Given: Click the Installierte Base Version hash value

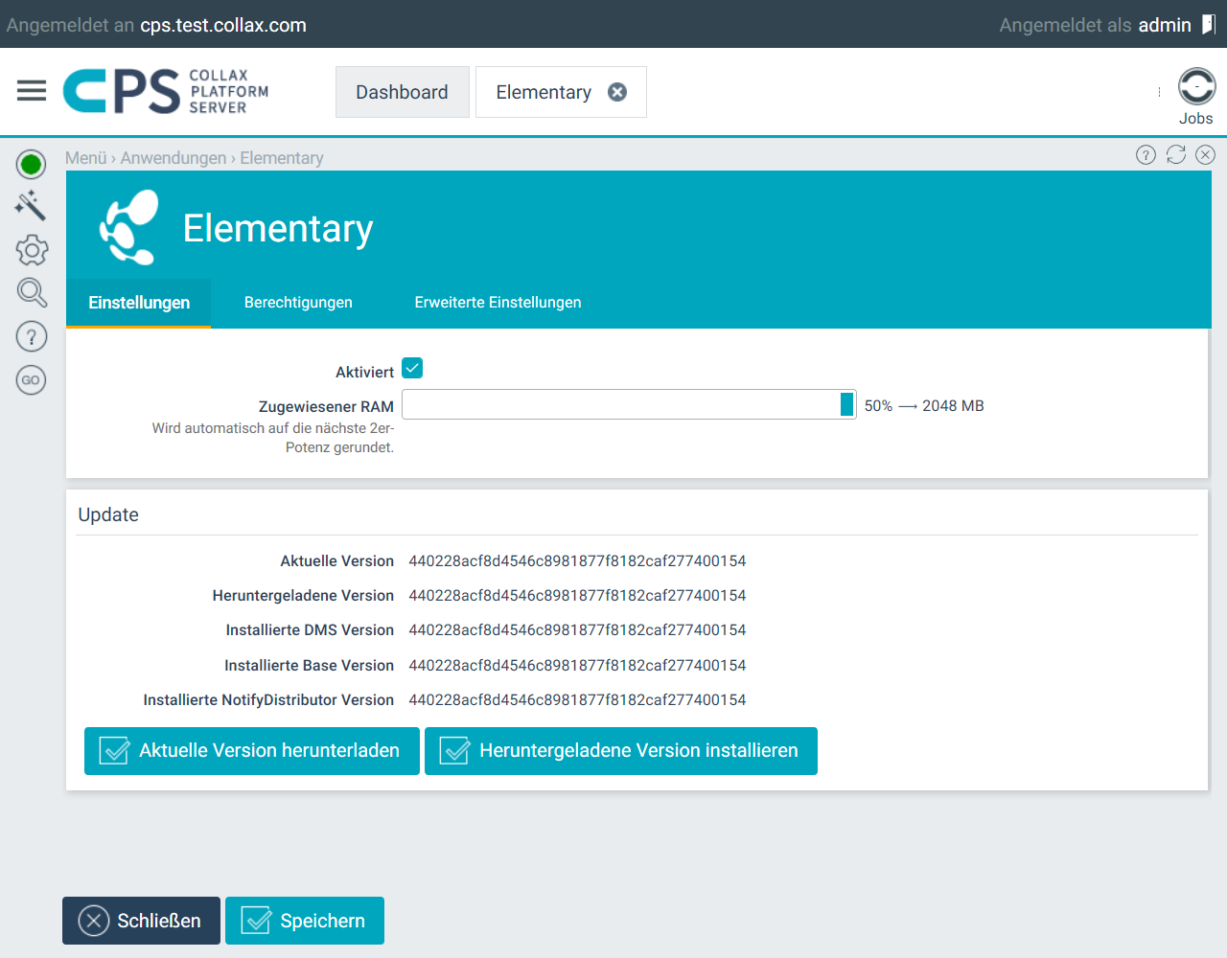Looking at the screenshot, I should point(577,666).
